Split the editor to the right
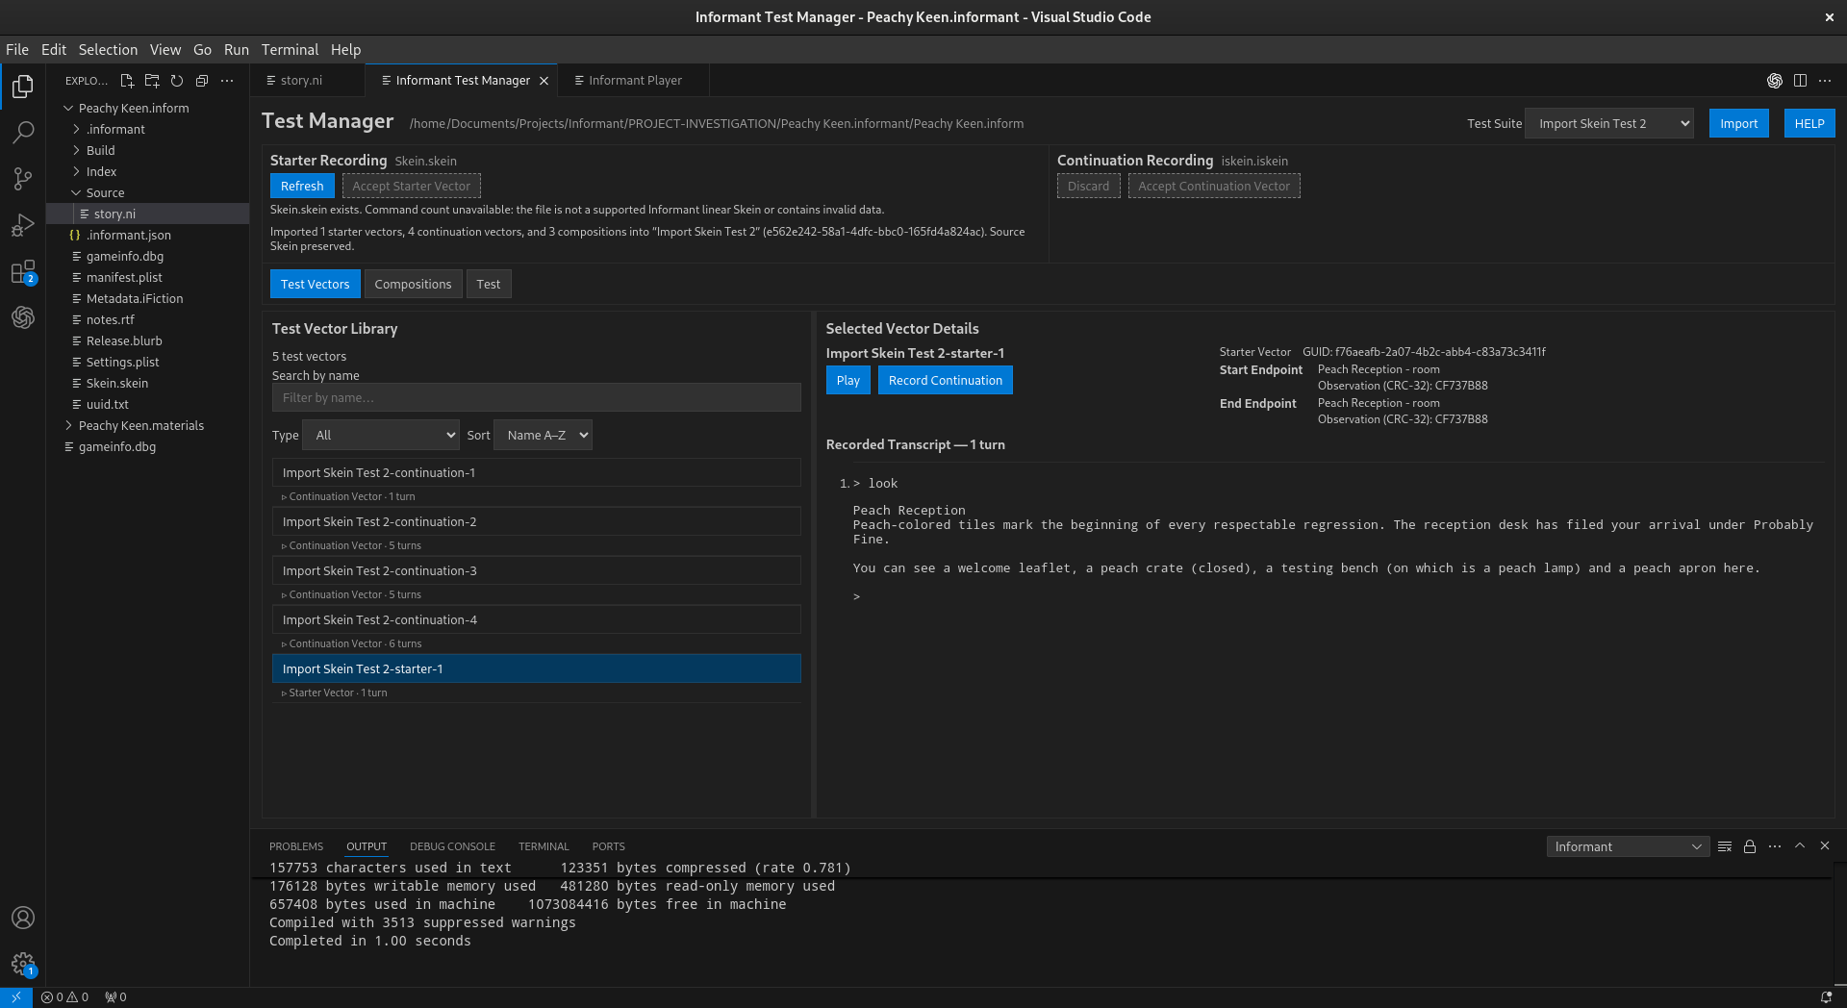The height and width of the screenshot is (1008, 1847). [1800, 81]
